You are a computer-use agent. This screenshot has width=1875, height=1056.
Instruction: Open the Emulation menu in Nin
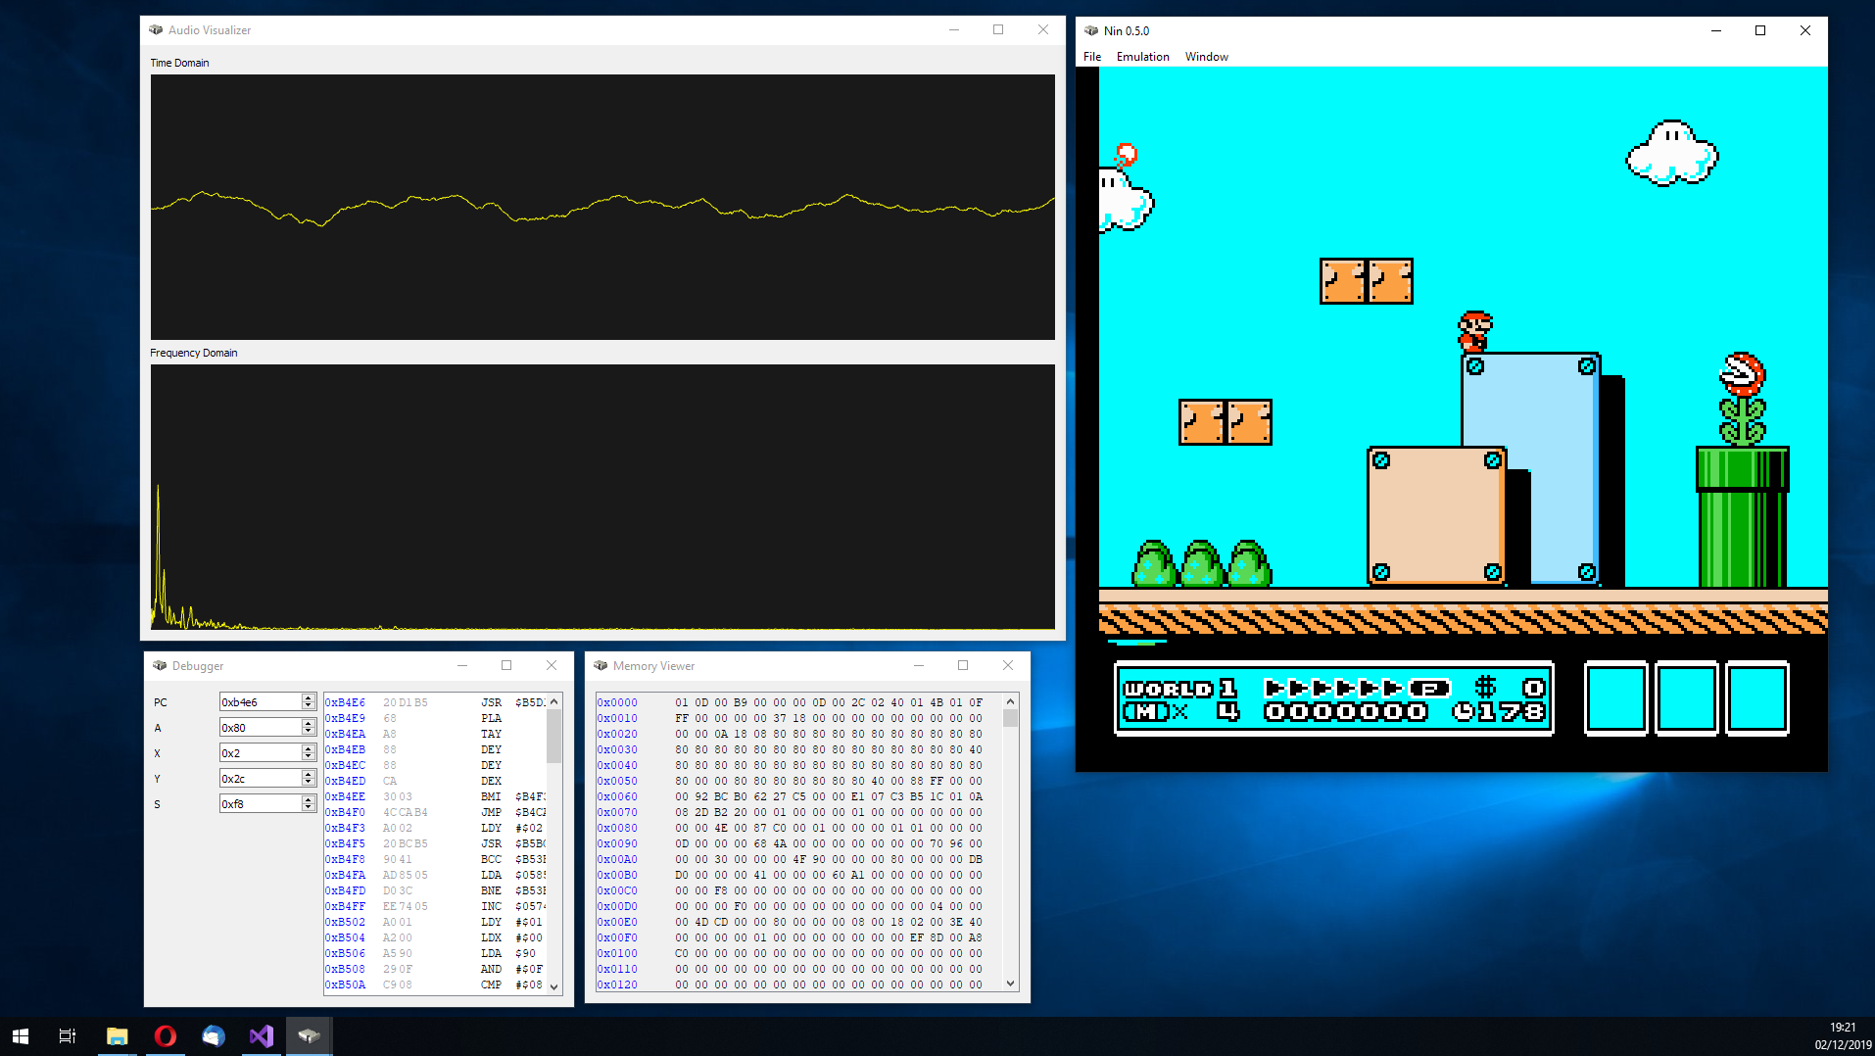(1142, 57)
